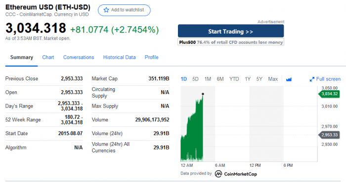
Task: Click the Full screen expand arrows icon
Action: 312,79
